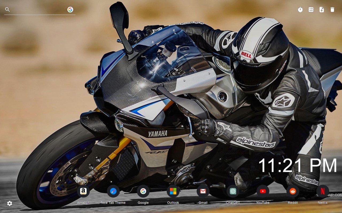Click the trash bin icon
The height and width of the screenshot is (213, 342).
(x=332, y=10)
